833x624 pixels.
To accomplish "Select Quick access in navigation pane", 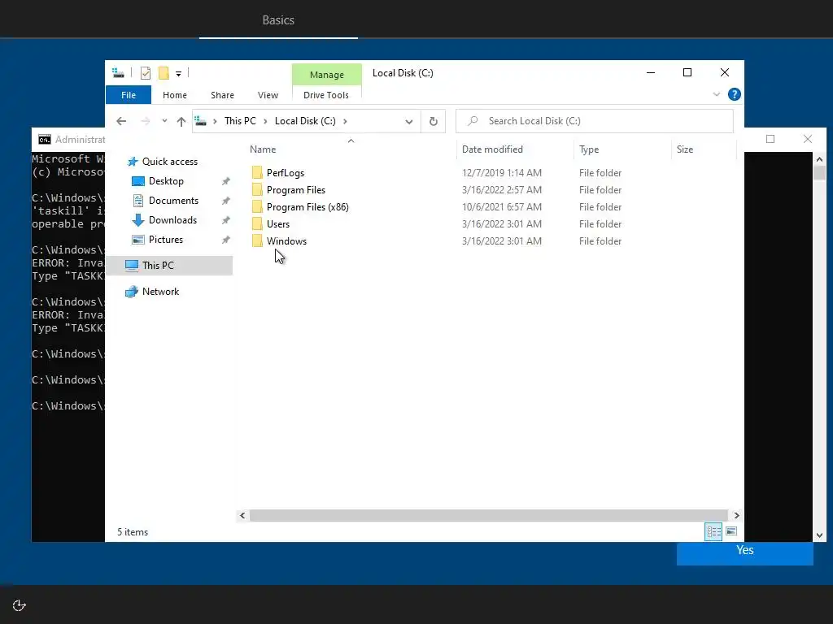I will [x=169, y=162].
